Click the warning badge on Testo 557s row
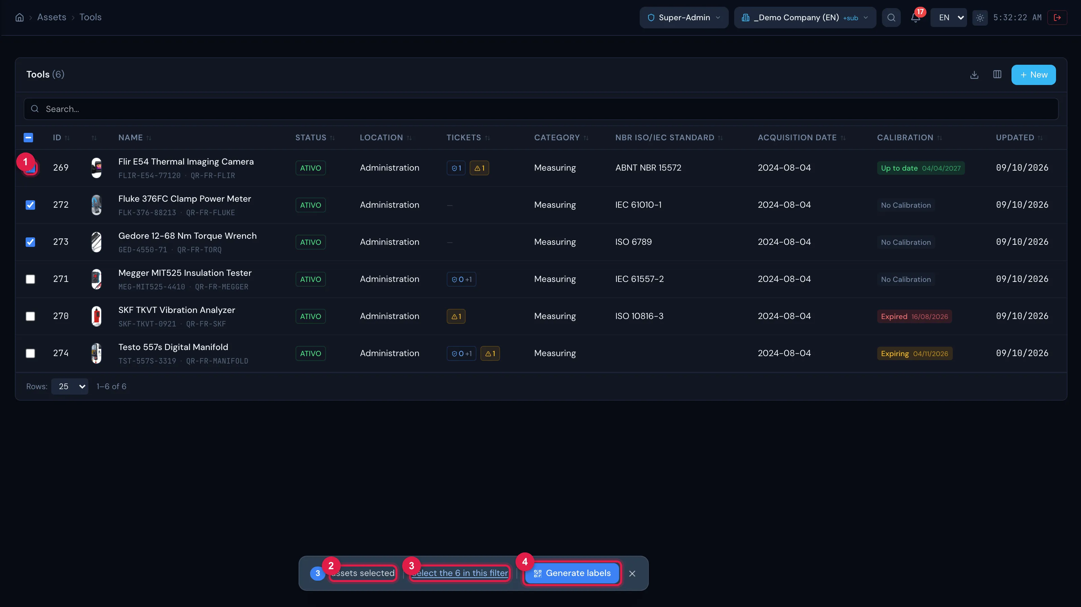Screen dimensions: 1081x607 pyautogui.click(x=490, y=353)
